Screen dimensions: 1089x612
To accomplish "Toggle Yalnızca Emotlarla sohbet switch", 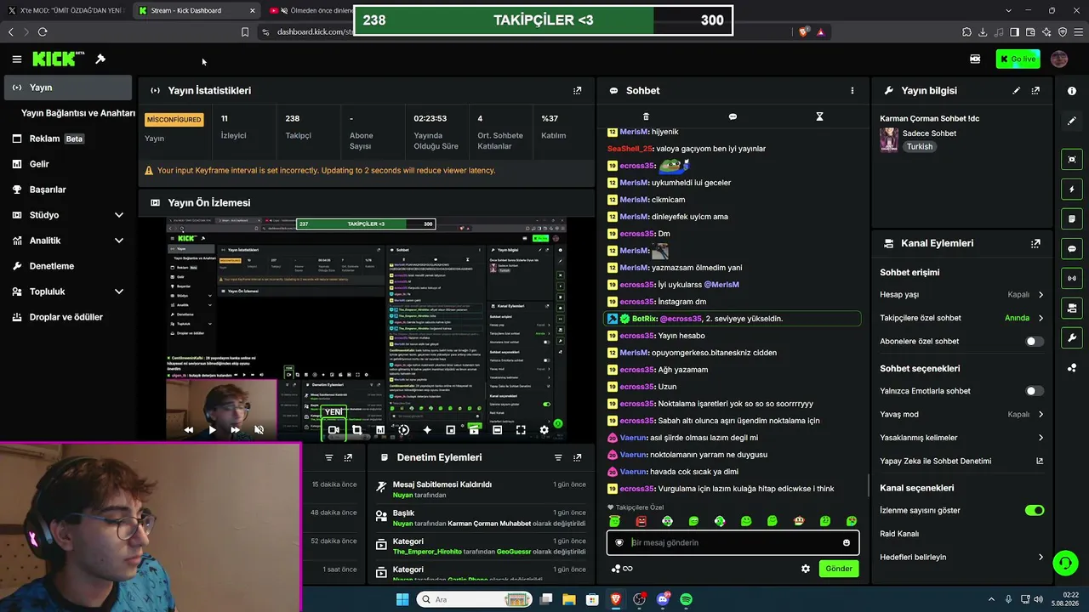I will coord(1035,391).
